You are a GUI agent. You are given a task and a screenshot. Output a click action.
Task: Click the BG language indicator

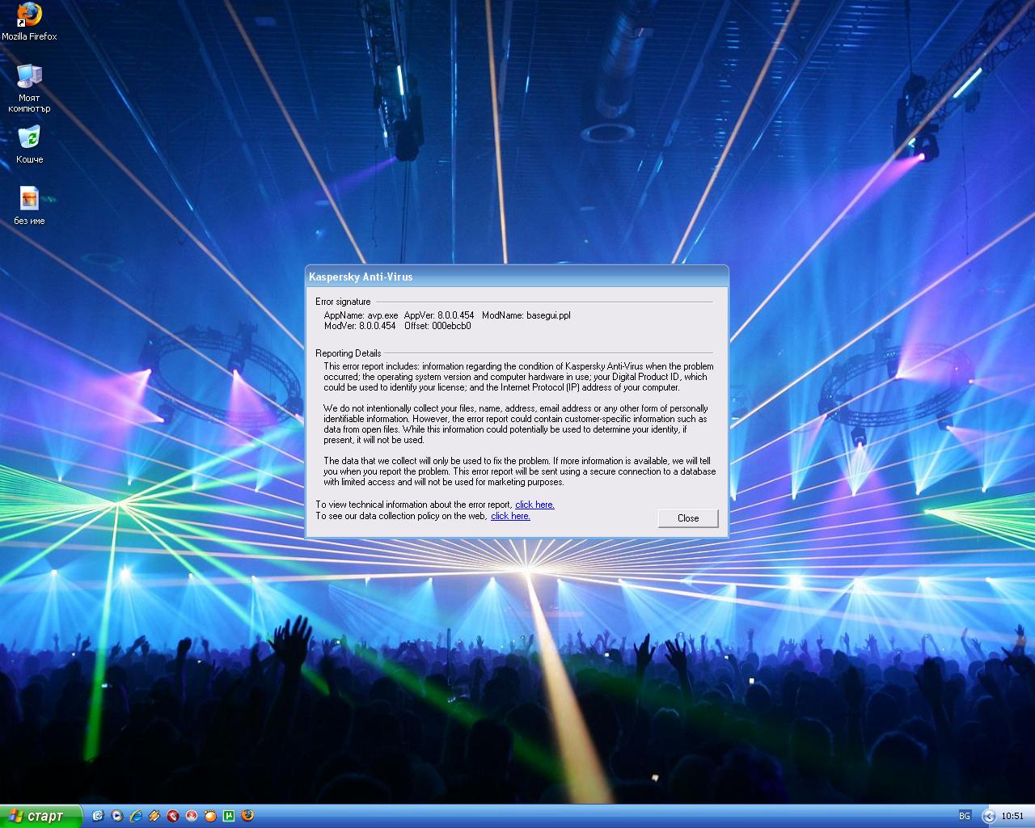tap(965, 816)
